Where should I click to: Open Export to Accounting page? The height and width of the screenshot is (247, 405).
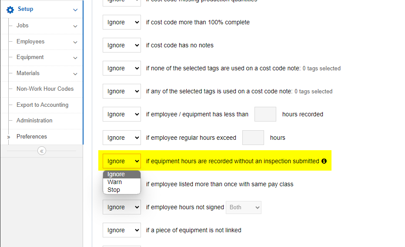click(x=42, y=105)
